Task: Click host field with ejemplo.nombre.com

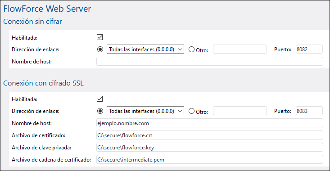Action: click(x=210, y=123)
